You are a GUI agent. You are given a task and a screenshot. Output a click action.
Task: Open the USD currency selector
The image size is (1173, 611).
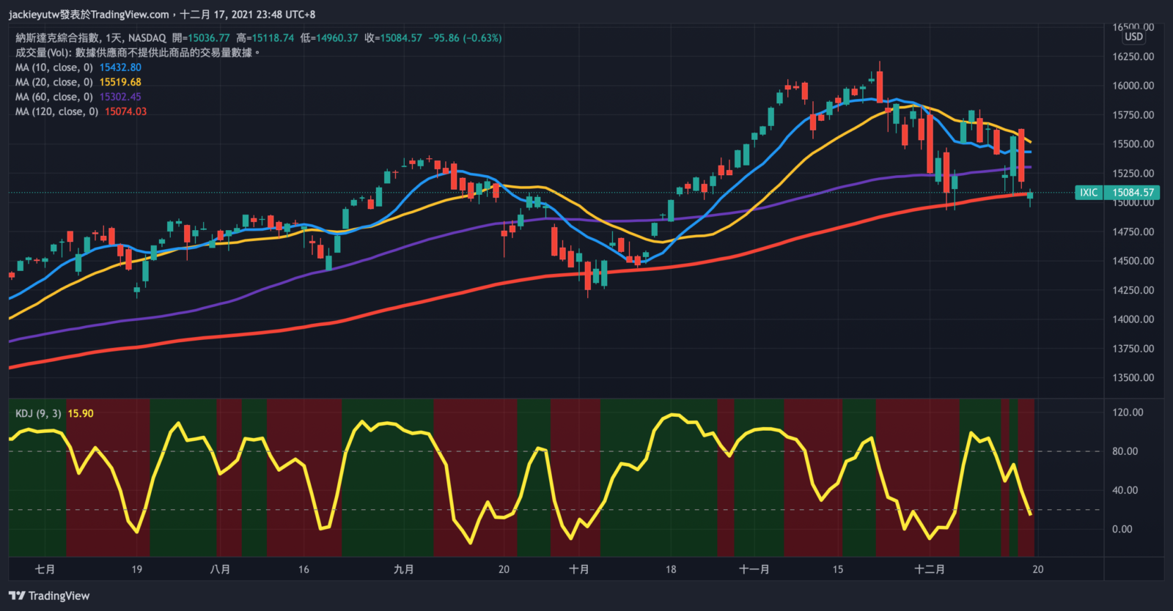1133,37
